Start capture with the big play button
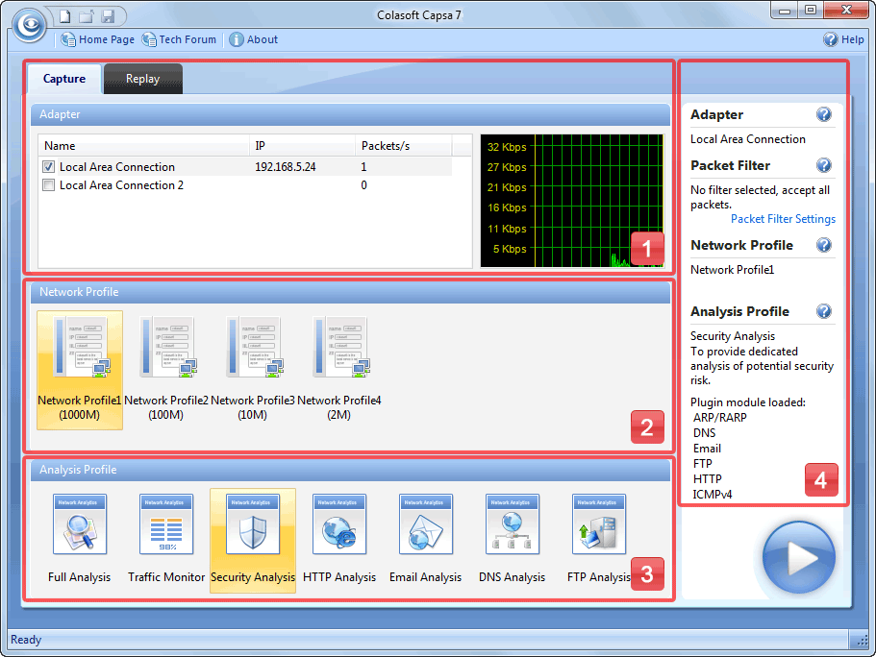This screenshot has width=876, height=657. [x=799, y=558]
